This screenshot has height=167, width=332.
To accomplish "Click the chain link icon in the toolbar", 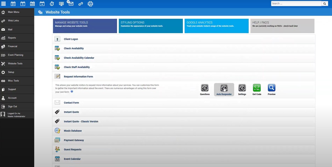I will (x=81, y=4).
